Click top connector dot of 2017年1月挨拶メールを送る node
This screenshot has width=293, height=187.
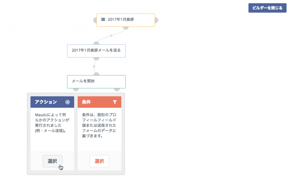tap(96, 43)
